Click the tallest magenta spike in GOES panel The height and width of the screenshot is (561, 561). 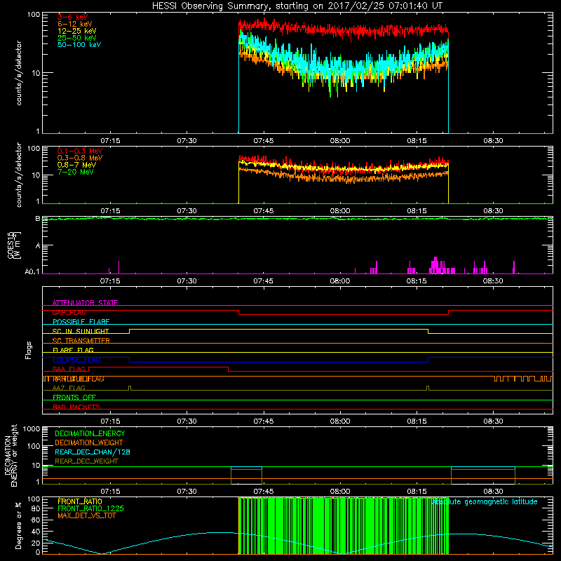point(435,265)
